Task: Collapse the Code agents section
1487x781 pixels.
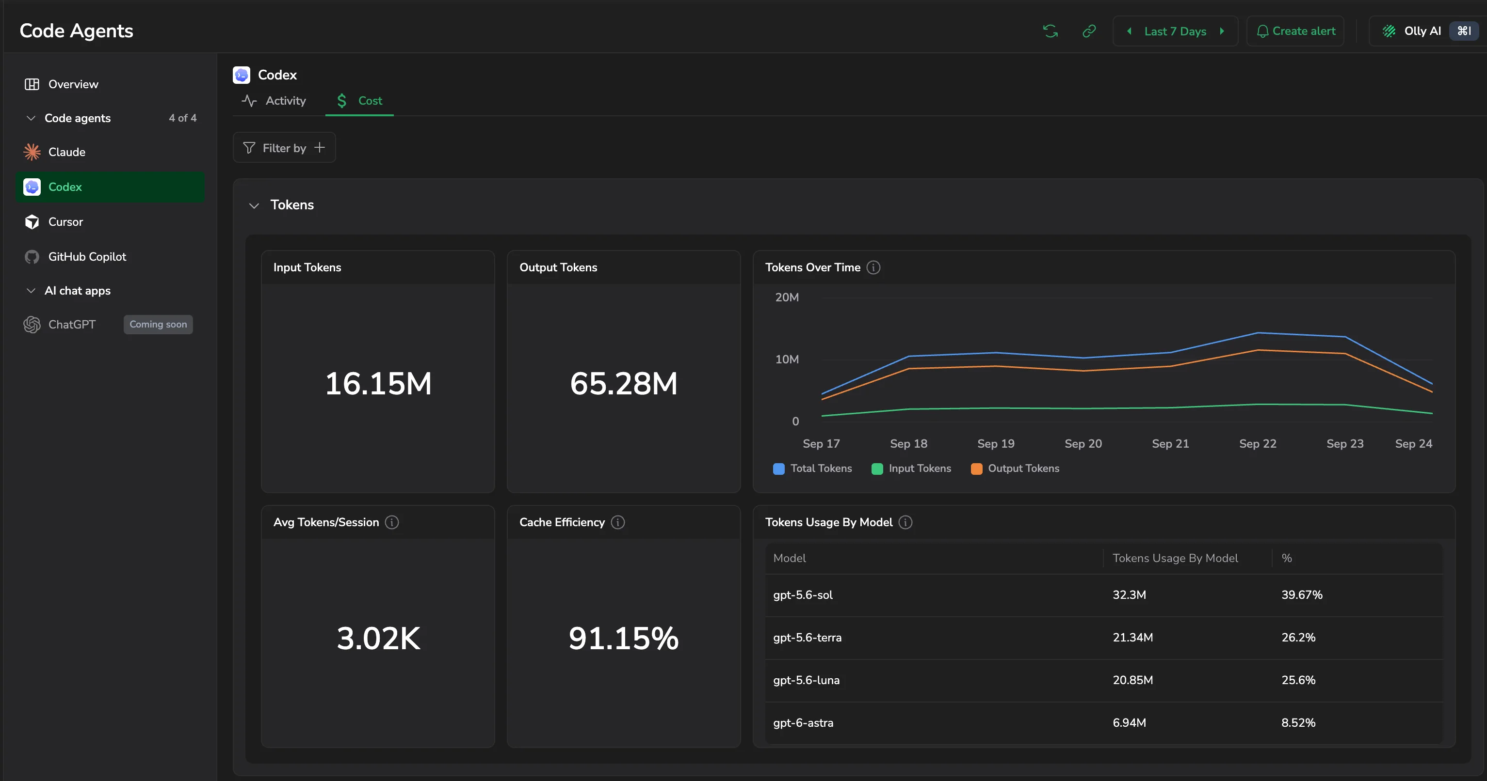Action: tap(31, 118)
